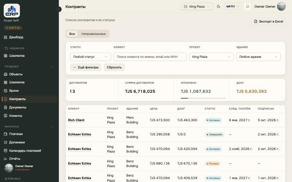This screenshot has height=182, width=292.
Task: Open the Любое здание dropdown
Action: click(258, 57)
